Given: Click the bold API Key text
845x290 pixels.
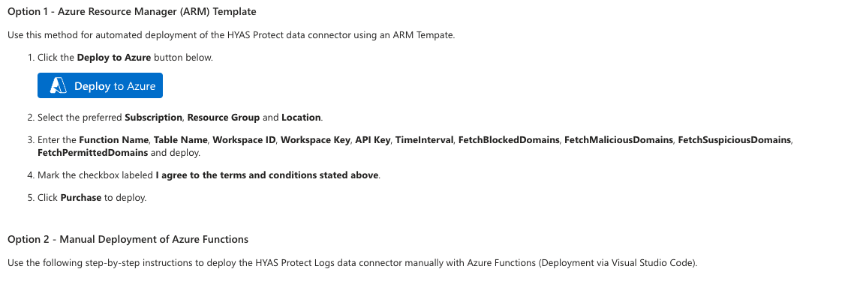Looking at the screenshot, I should (372, 140).
